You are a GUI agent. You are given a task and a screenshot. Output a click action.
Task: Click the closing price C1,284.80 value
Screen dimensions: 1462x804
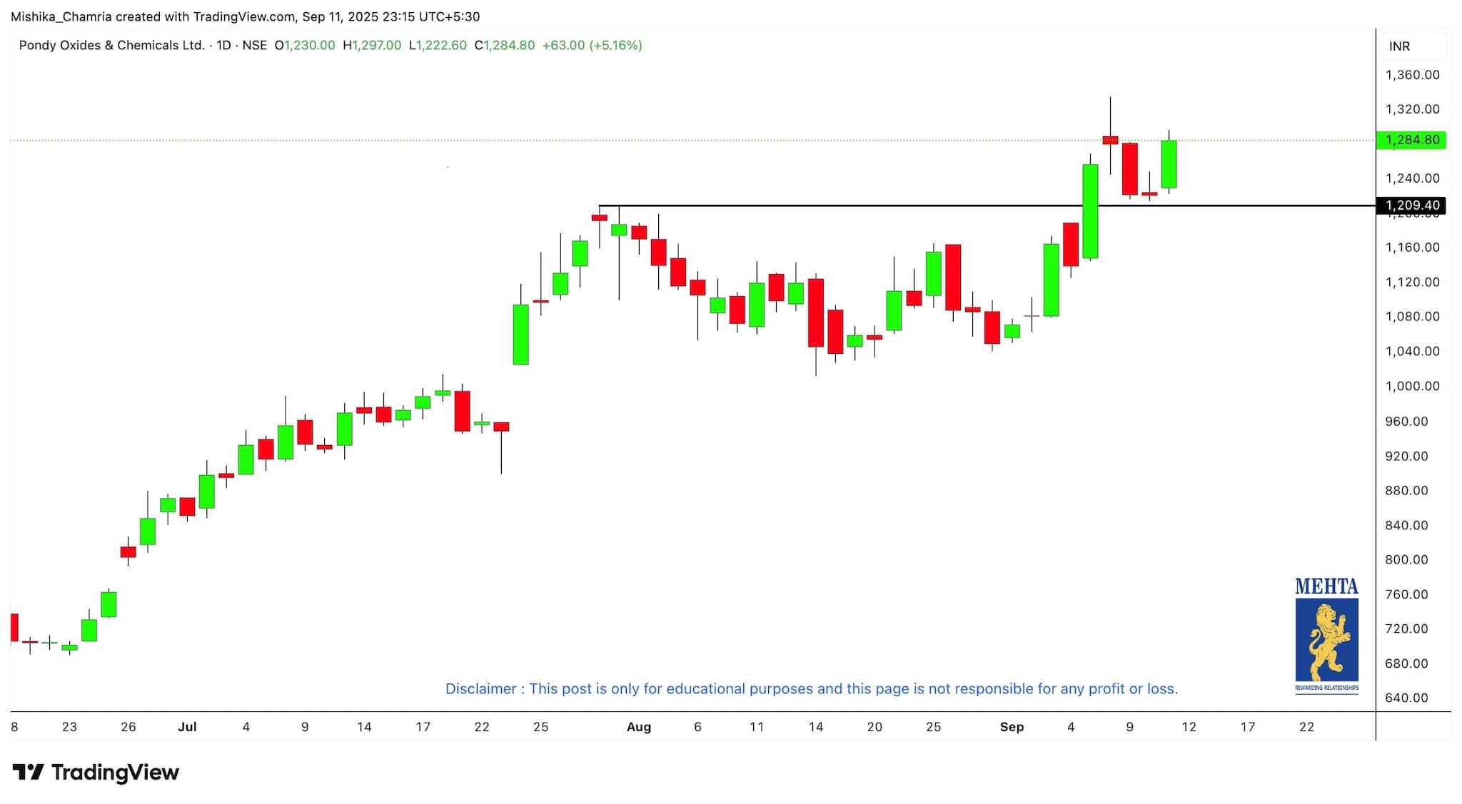tap(505, 45)
